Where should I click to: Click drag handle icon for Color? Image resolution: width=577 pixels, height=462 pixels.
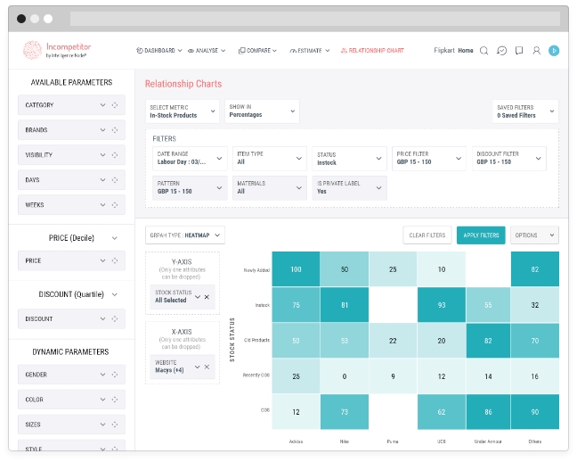click(115, 400)
